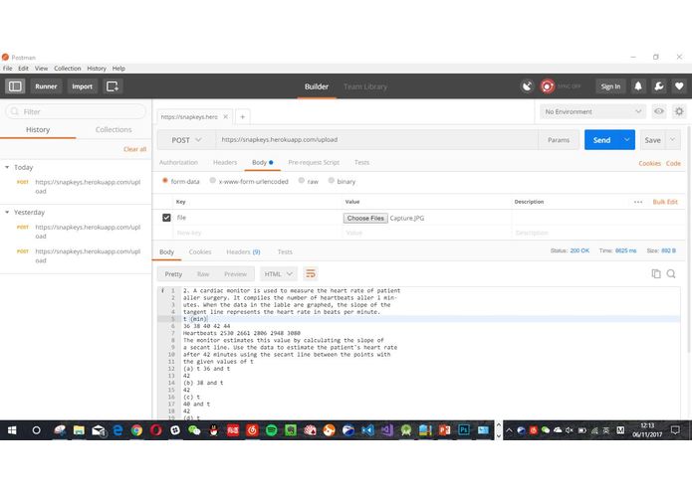The image size is (692, 491).
Task: Close the snapkeys request tab
Action: [x=225, y=116]
